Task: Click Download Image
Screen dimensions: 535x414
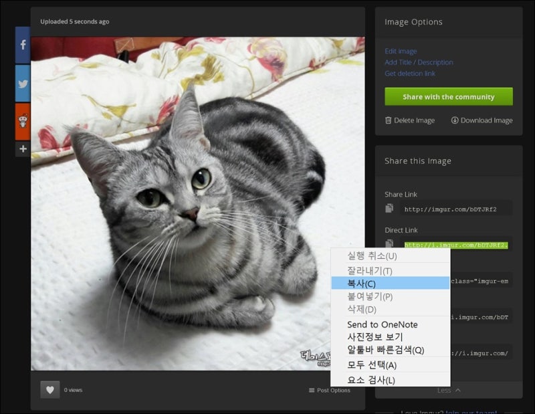Action: click(x=481, y=120)
